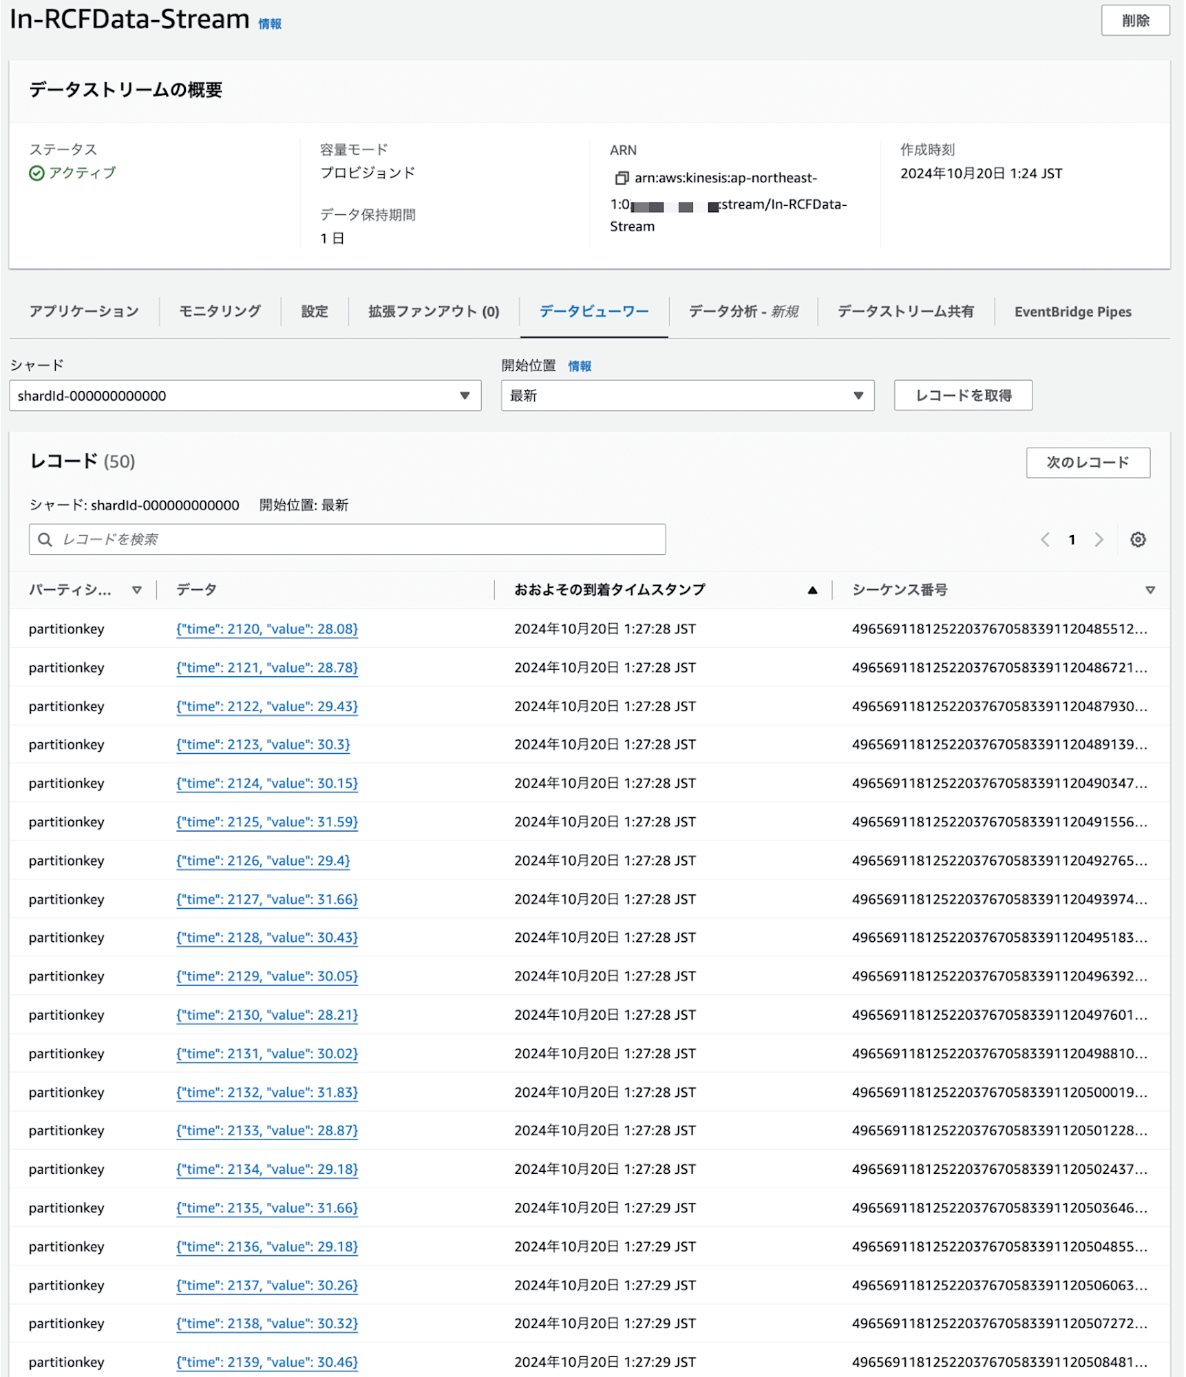Click creation time 2024年10月20日 1:24 JST
The width and height of the screenshot is (1186, 1377).
983,174
